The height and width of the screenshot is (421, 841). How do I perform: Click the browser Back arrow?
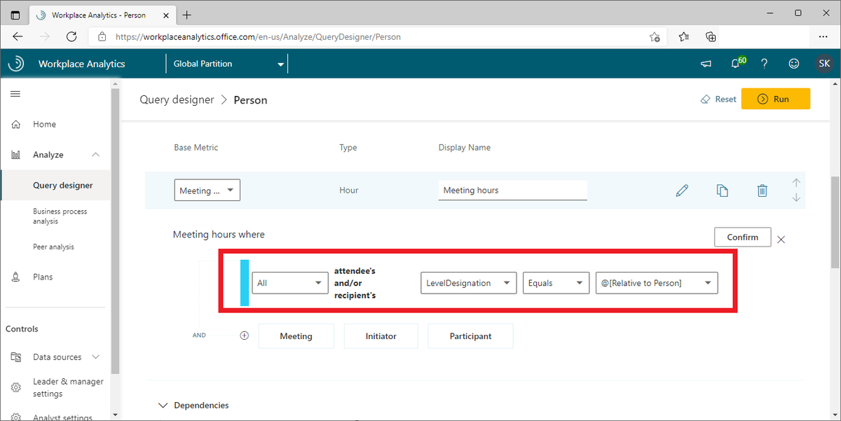coord(18,36)
